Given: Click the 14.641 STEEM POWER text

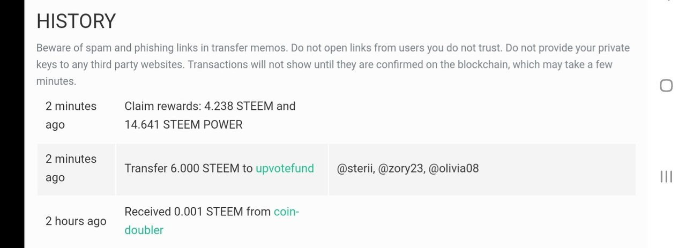Looking at the screenshot, I should (183, 125).
